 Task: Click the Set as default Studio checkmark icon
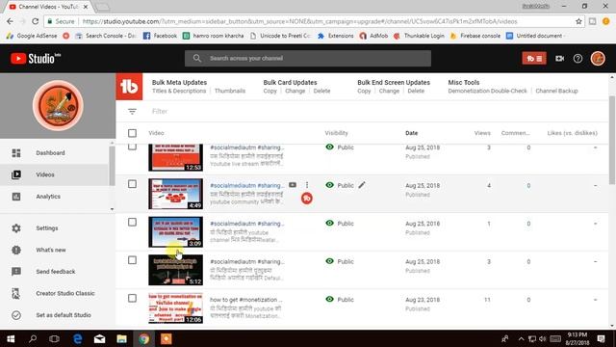(16, 315)
